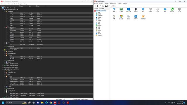Image resolution: width=187 pixels, height=105 pixels.
Task: Click the Report button in AIDA64 toolbar
Action: pyautogui.click(x=113, y=6)
